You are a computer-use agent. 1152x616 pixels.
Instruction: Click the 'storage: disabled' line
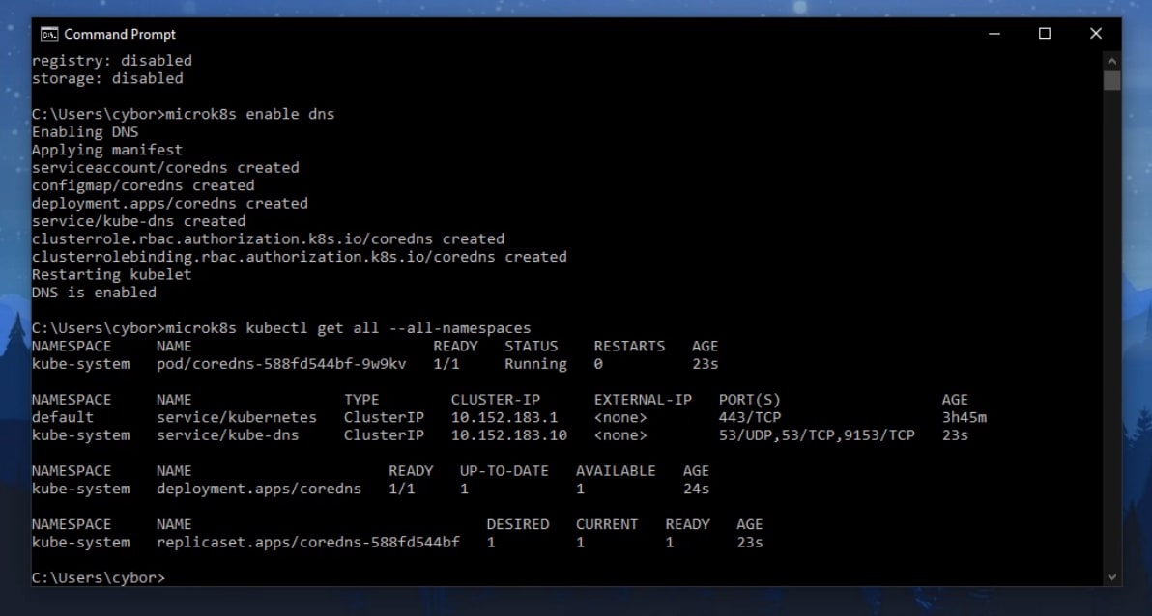tap(107, 78)
